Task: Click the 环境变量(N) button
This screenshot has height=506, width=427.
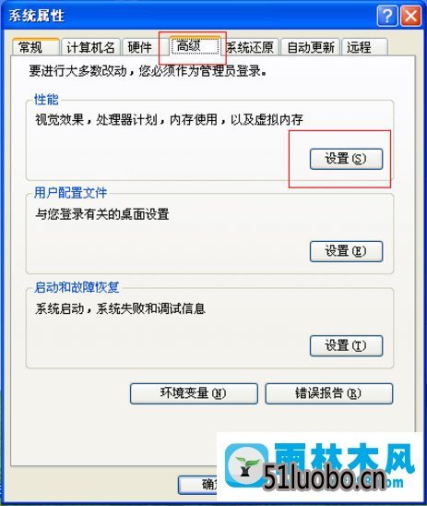Action: tap(194, 393)
